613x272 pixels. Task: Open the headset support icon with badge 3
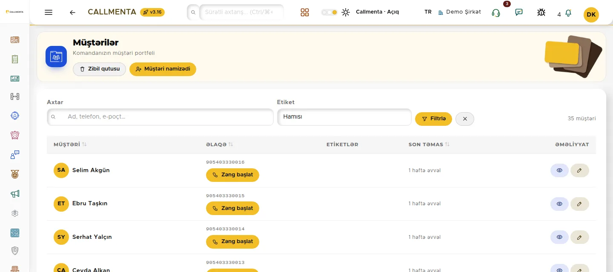496,13
